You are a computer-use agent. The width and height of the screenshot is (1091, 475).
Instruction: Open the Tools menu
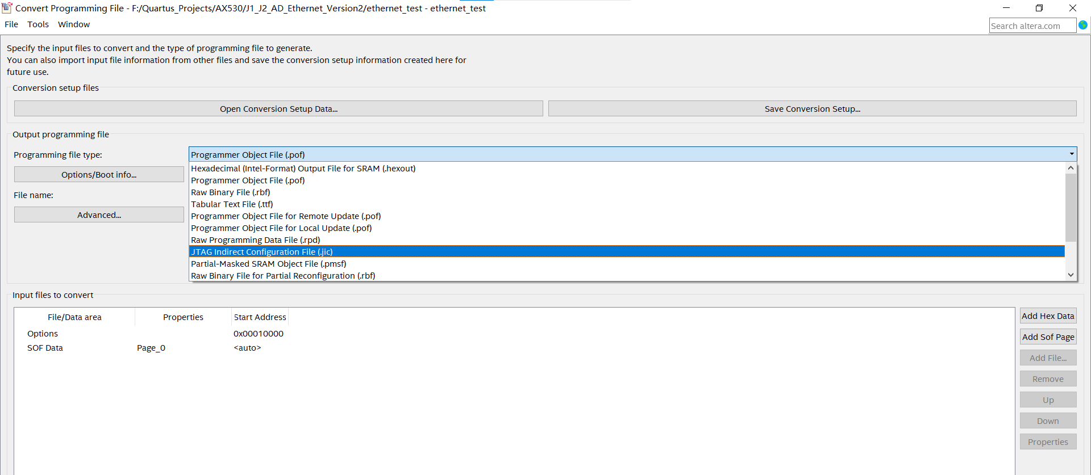(x=38, y=24)
